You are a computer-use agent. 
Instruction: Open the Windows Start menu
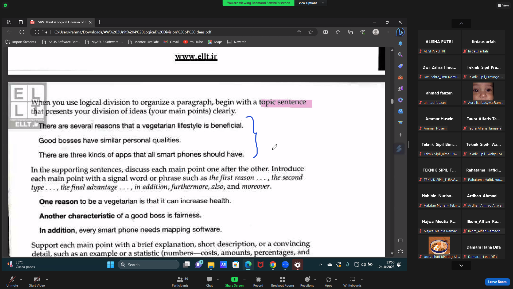[x=110, y=265]
